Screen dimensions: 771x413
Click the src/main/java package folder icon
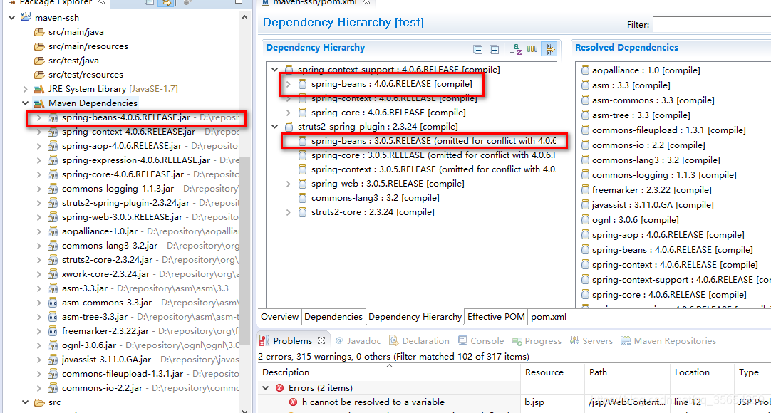click(x=39, y=33)
